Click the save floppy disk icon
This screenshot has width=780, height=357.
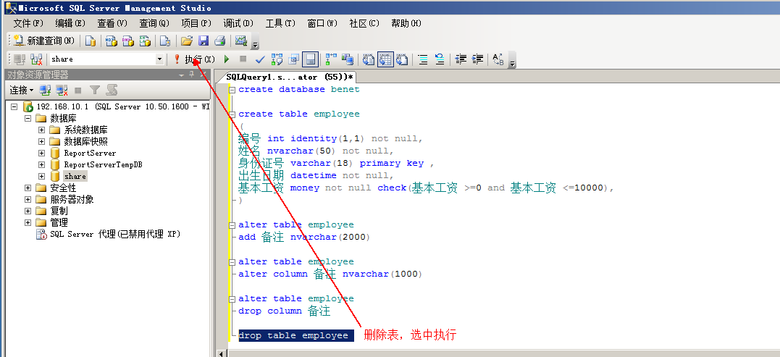click(204, 41)
